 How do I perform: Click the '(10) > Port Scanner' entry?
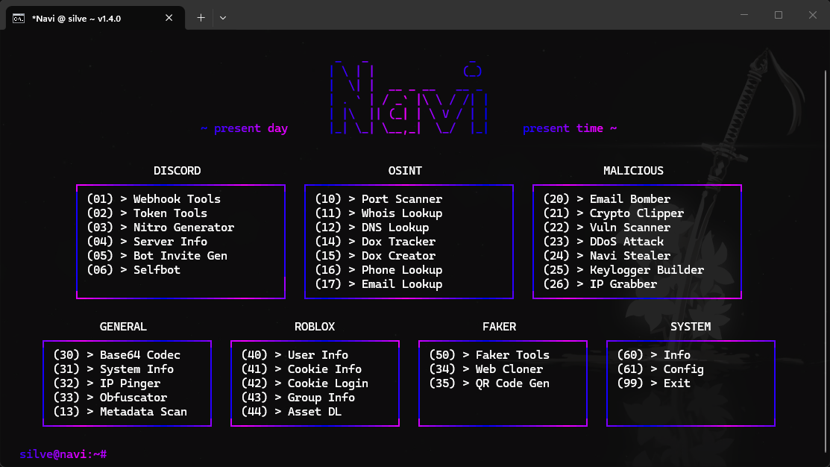click(379, 199)
